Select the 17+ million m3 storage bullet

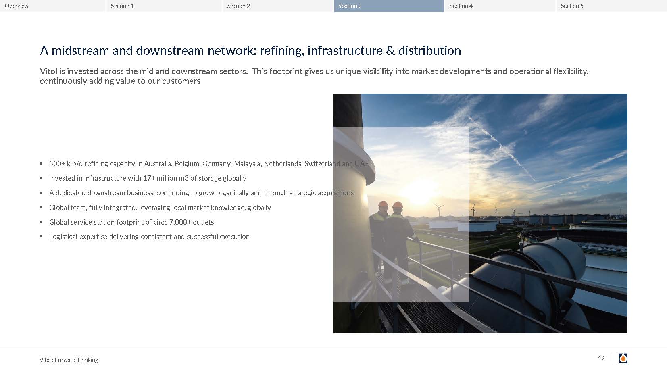[148, 178]
